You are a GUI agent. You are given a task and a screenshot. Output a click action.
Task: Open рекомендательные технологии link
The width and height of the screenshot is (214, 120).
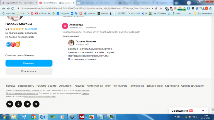point(40,96)
